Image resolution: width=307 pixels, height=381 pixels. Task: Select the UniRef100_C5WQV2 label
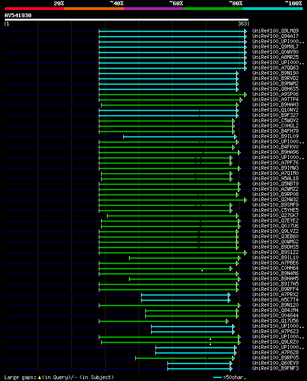pyautogui.click(x=275, y=120)
